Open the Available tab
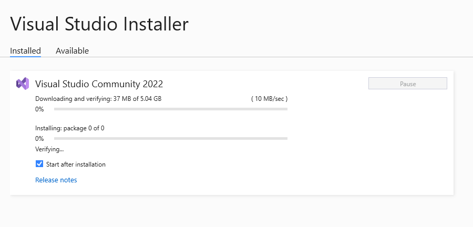The width and height of the screenshot is (473, 227). (72, 50)
